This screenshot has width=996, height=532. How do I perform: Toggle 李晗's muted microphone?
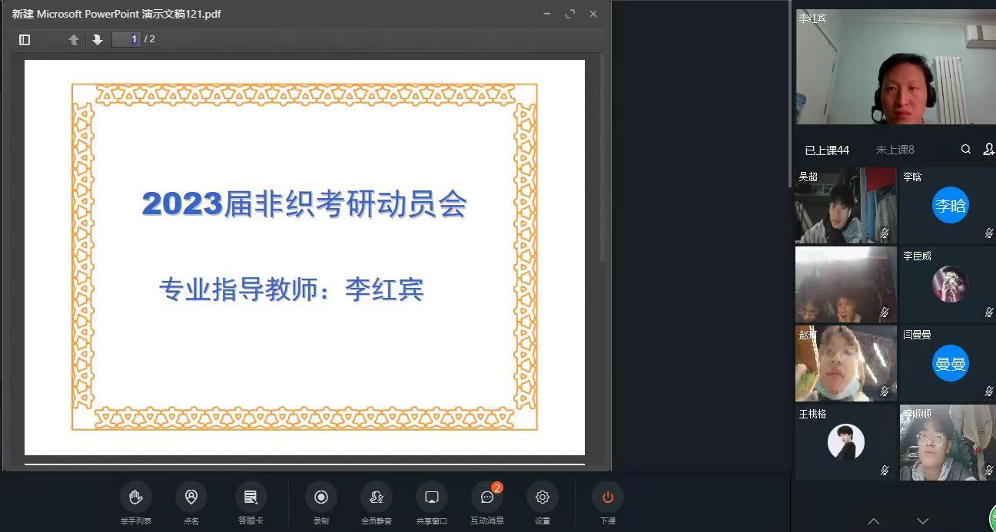tap(988, 234)
